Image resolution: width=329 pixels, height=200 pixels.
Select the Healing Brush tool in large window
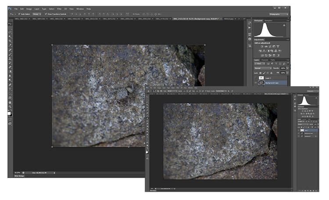[10, 50]
